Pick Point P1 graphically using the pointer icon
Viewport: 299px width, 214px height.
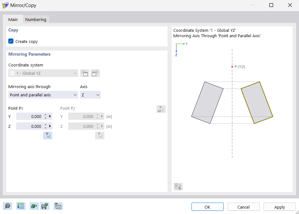coord(48,135)
